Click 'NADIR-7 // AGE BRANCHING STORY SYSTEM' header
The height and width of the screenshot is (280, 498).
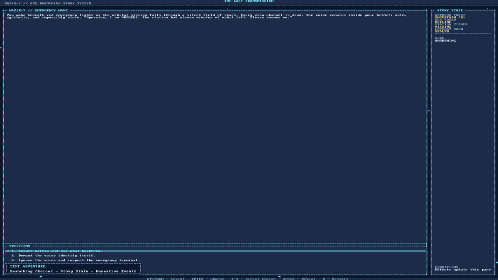click(x=48, y=3)
